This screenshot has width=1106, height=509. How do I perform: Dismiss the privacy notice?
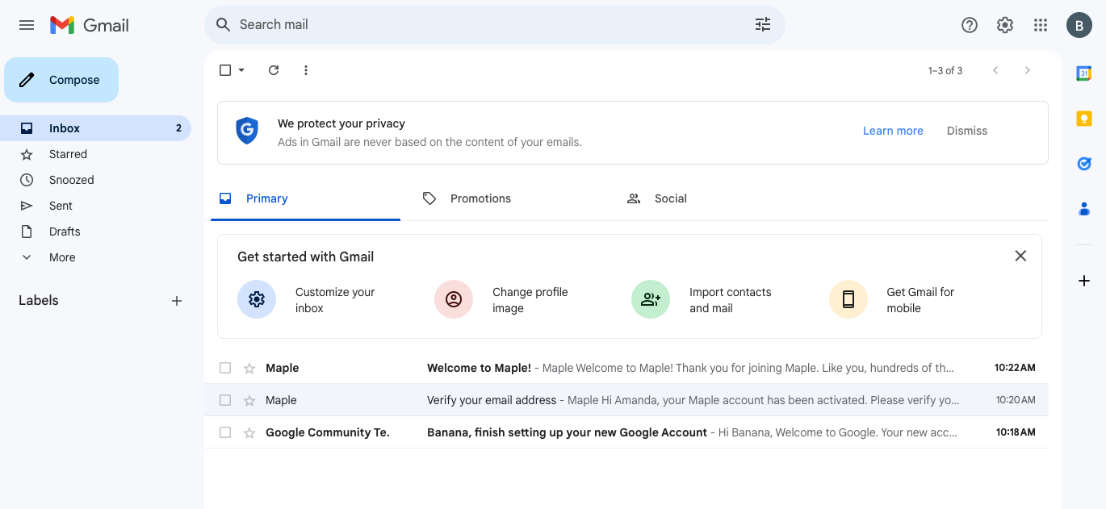coord(967,131)
